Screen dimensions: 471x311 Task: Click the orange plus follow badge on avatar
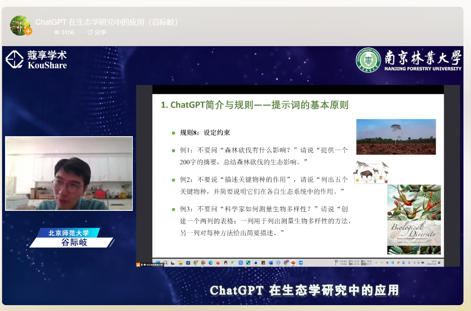28,31
